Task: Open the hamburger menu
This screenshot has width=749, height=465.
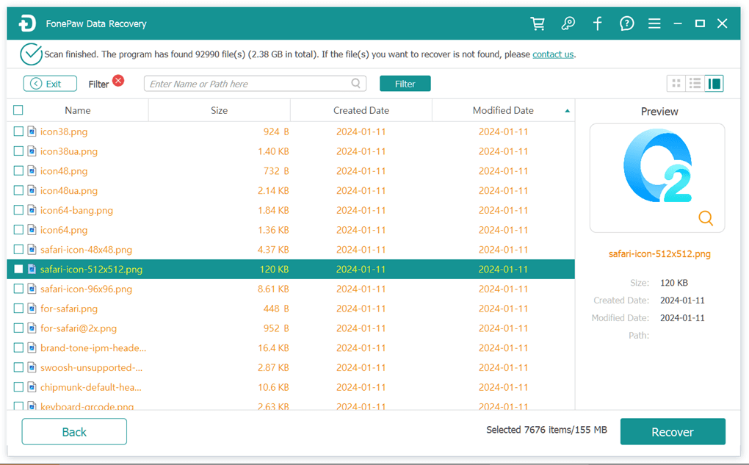Action: click(x=654, y=23)
